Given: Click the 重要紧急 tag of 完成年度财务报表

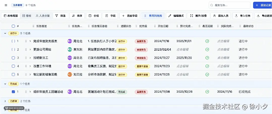Looking at the screenshot, I should (141, 41).
